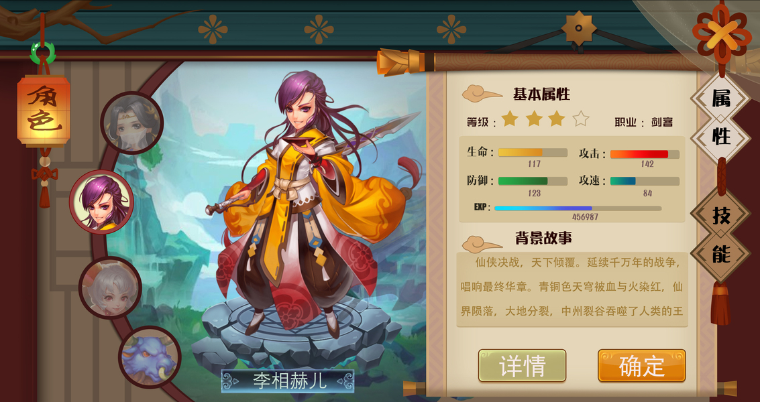Tap the empty fourth level star
Screen dimensions: 760x402
(580, 119)
